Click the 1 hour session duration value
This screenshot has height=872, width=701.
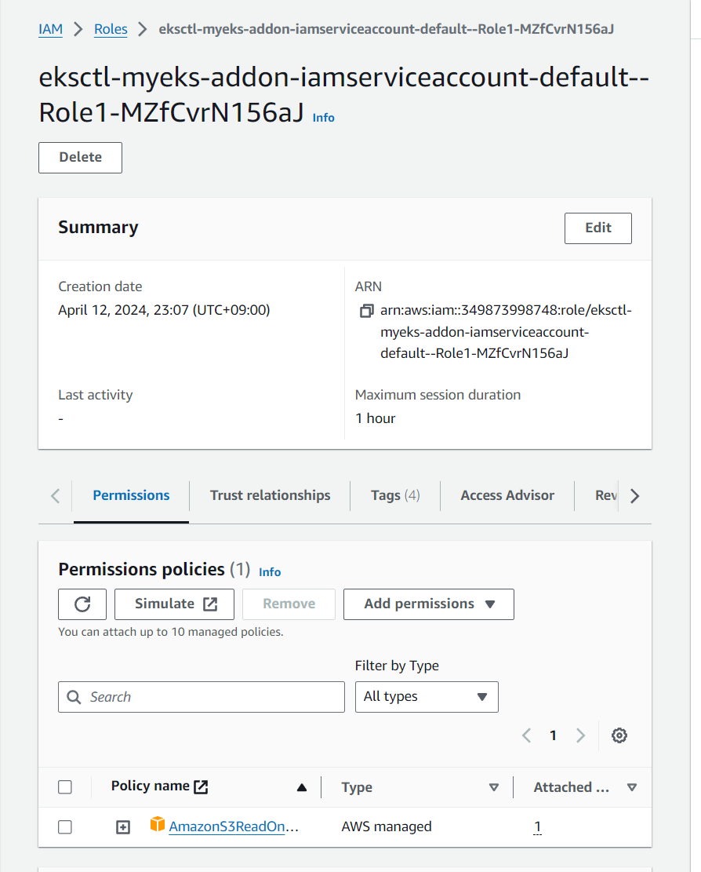(x=376, y=418)
